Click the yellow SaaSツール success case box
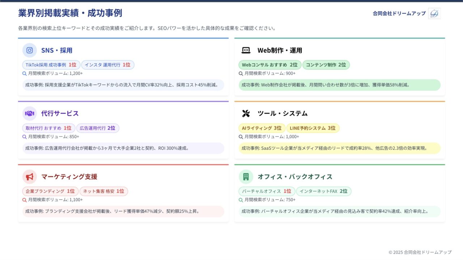Viewport: 463px width, 260px height. 339,148
